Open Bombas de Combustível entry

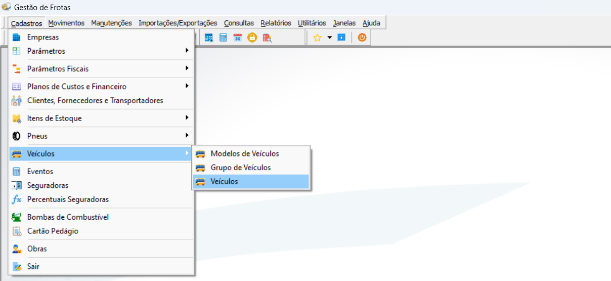coord(102,217)
